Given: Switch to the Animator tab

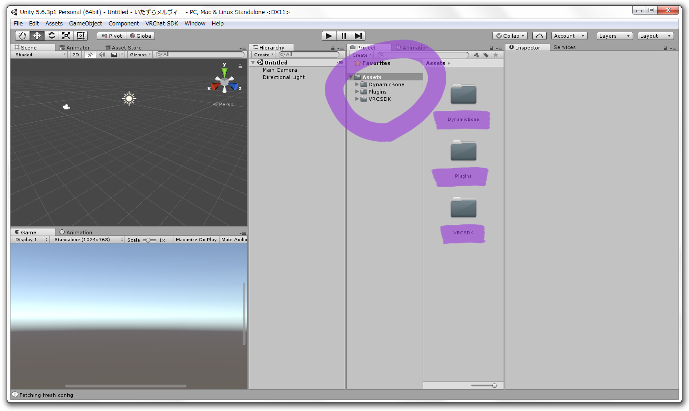Looking at the screenshot, I should (x=75, y=47).
